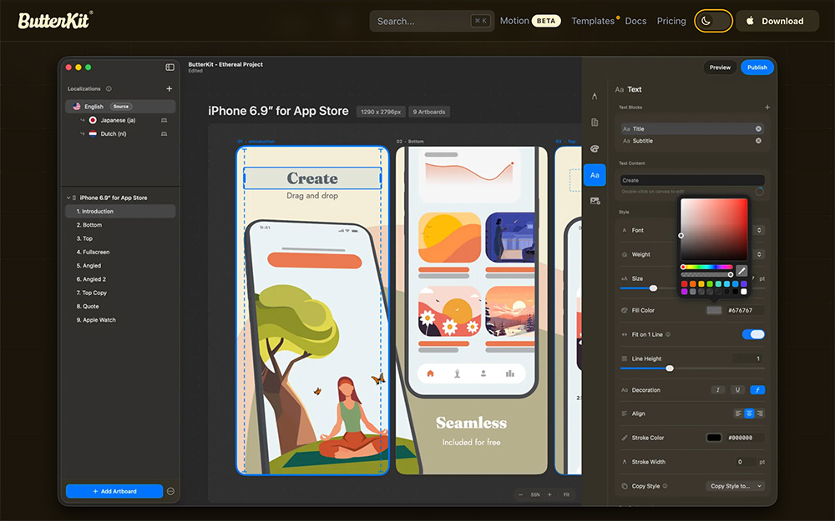Click Add Artboard button
The width and height of the screenshot is (835, 521).
(x=114, y=491)
